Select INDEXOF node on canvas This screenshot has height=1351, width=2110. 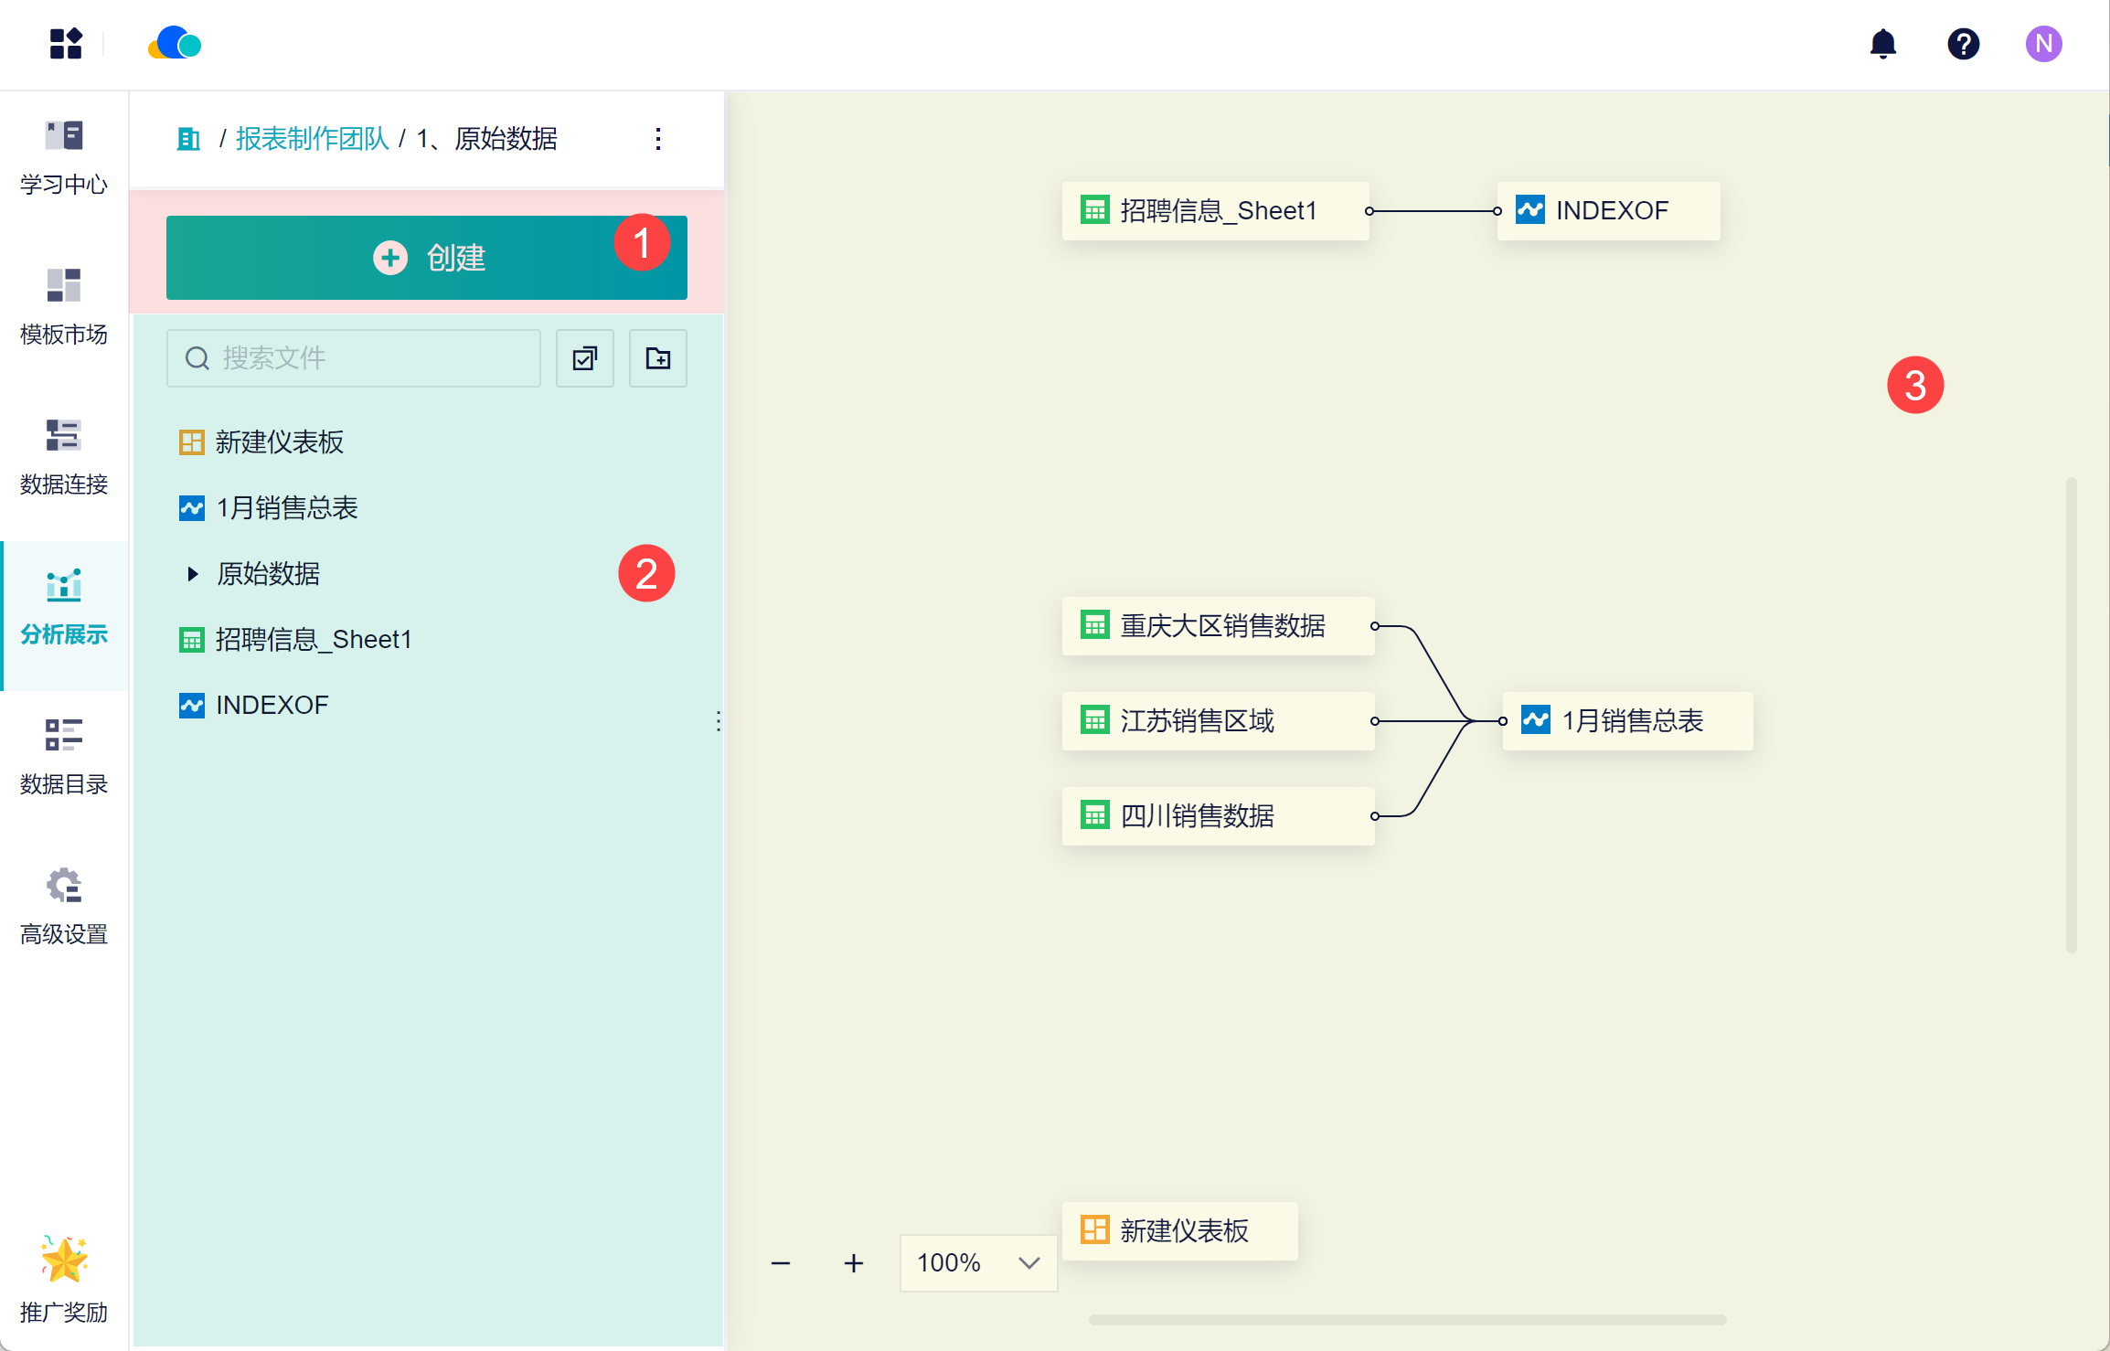[x=1609, y=211]
